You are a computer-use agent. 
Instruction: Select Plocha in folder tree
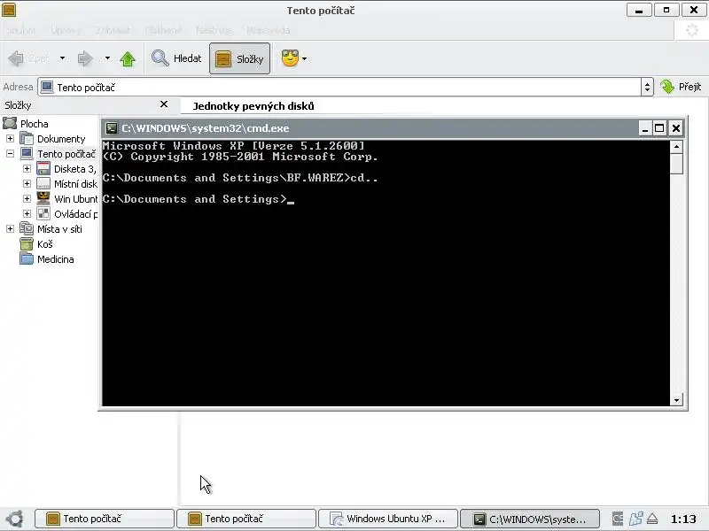pos(35,124)
